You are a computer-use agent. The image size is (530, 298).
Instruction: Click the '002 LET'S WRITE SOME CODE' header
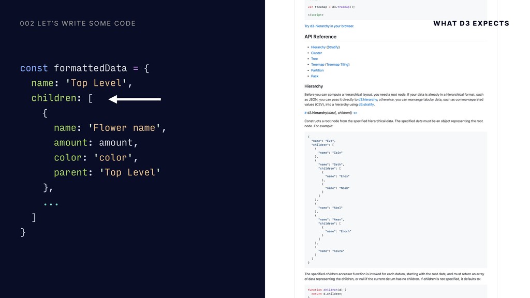click(x=78, y=23)
